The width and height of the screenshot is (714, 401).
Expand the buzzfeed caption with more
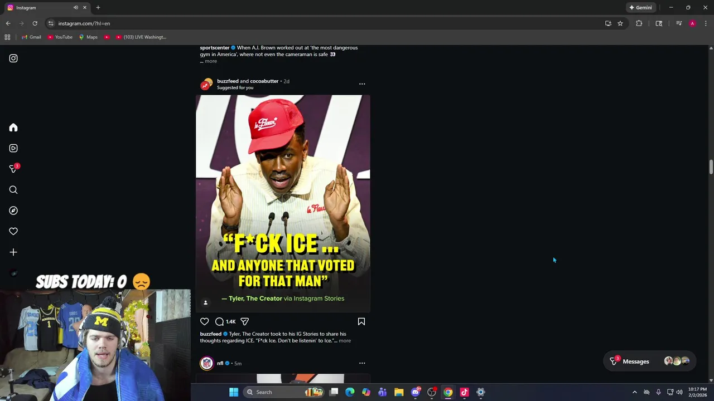click(x=345, y=341)
